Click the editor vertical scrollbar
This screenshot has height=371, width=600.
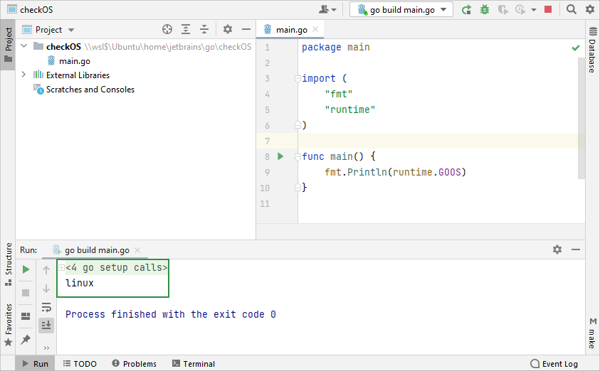tap(581, 118)
